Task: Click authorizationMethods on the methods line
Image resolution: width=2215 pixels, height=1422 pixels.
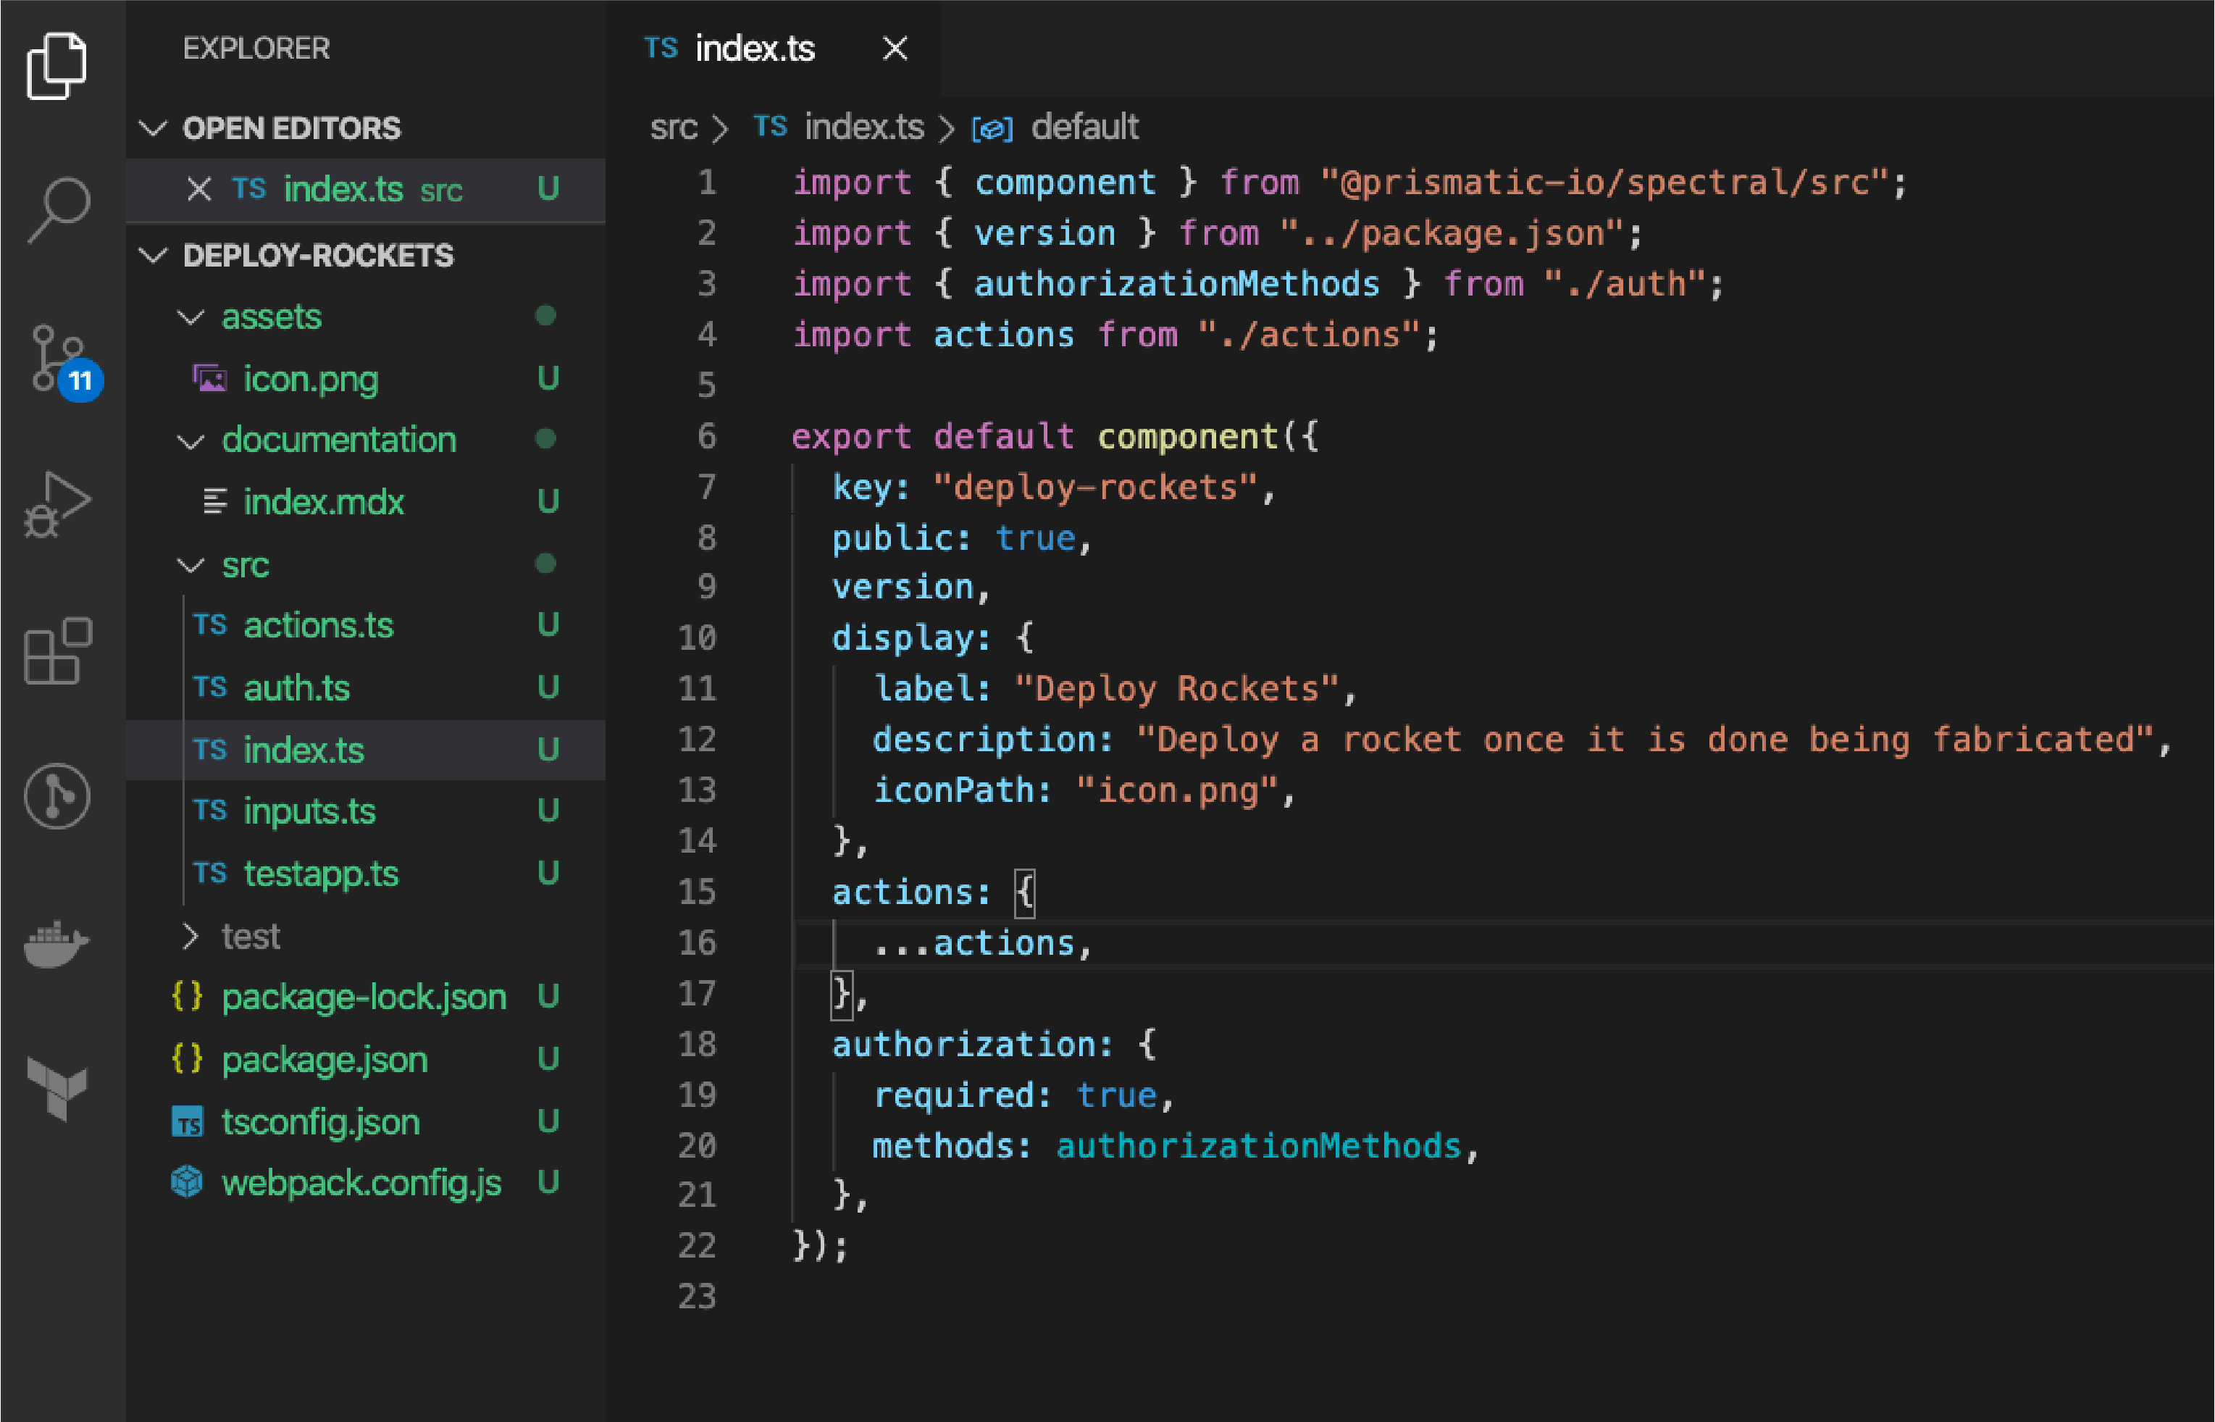Action: pyautogui.click(x=1257, y=1146)
